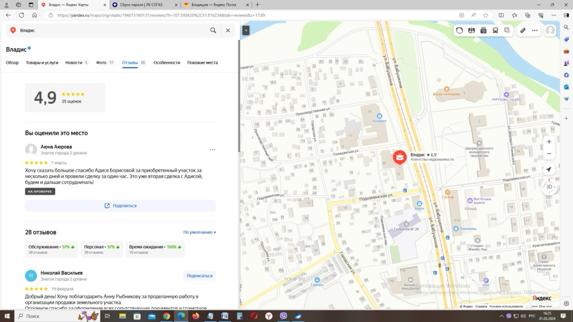573x322 pixels.
Task: Click the side panel vertical scrollbar
Action: (x=239, y=96)
